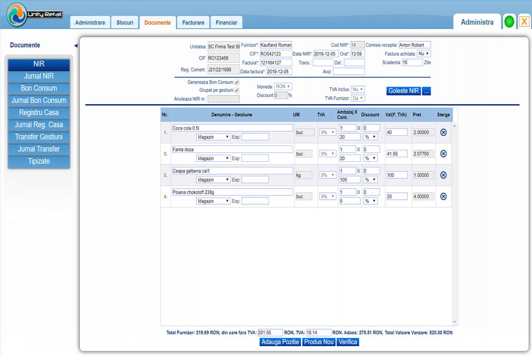The image size is (532, 355).
Task: Open Bon Consum in sidebar
Action: (39, 88)
